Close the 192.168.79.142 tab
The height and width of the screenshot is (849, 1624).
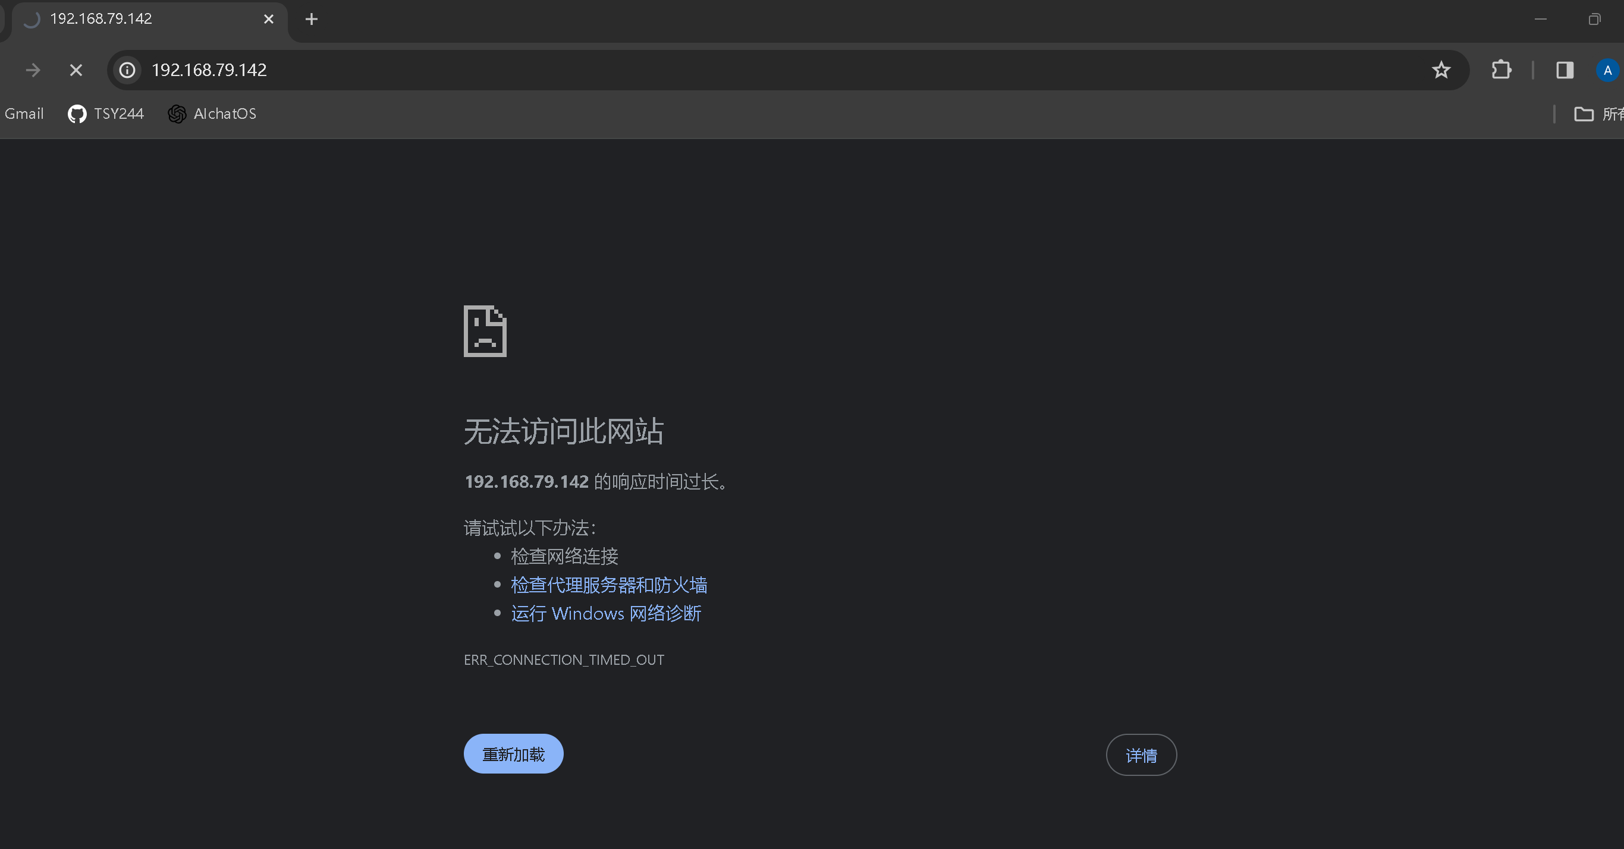tap(269, 20)
